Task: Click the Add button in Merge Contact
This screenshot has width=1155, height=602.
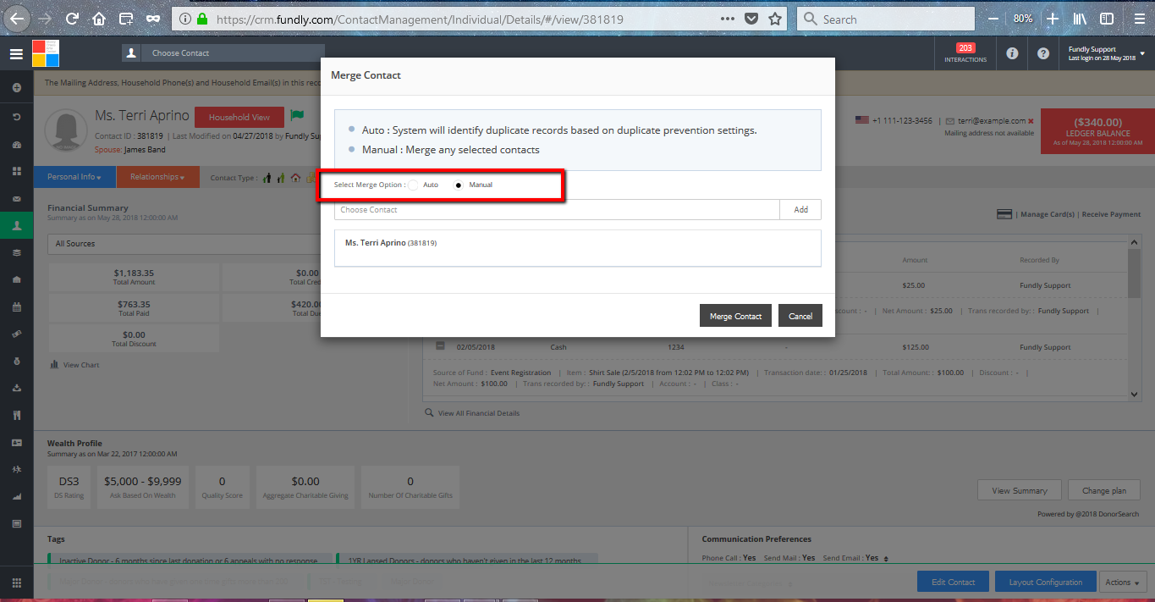Action: [800, 210]
